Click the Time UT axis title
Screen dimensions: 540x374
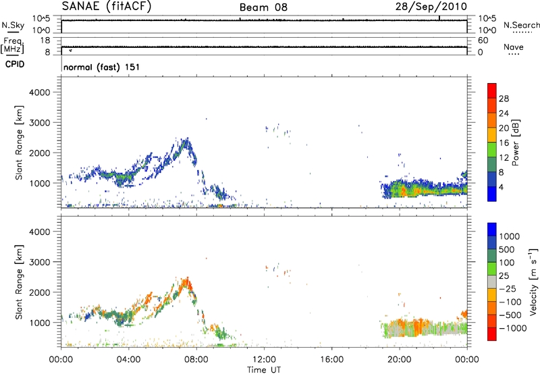pyautogui.click(x=264, y=370)
